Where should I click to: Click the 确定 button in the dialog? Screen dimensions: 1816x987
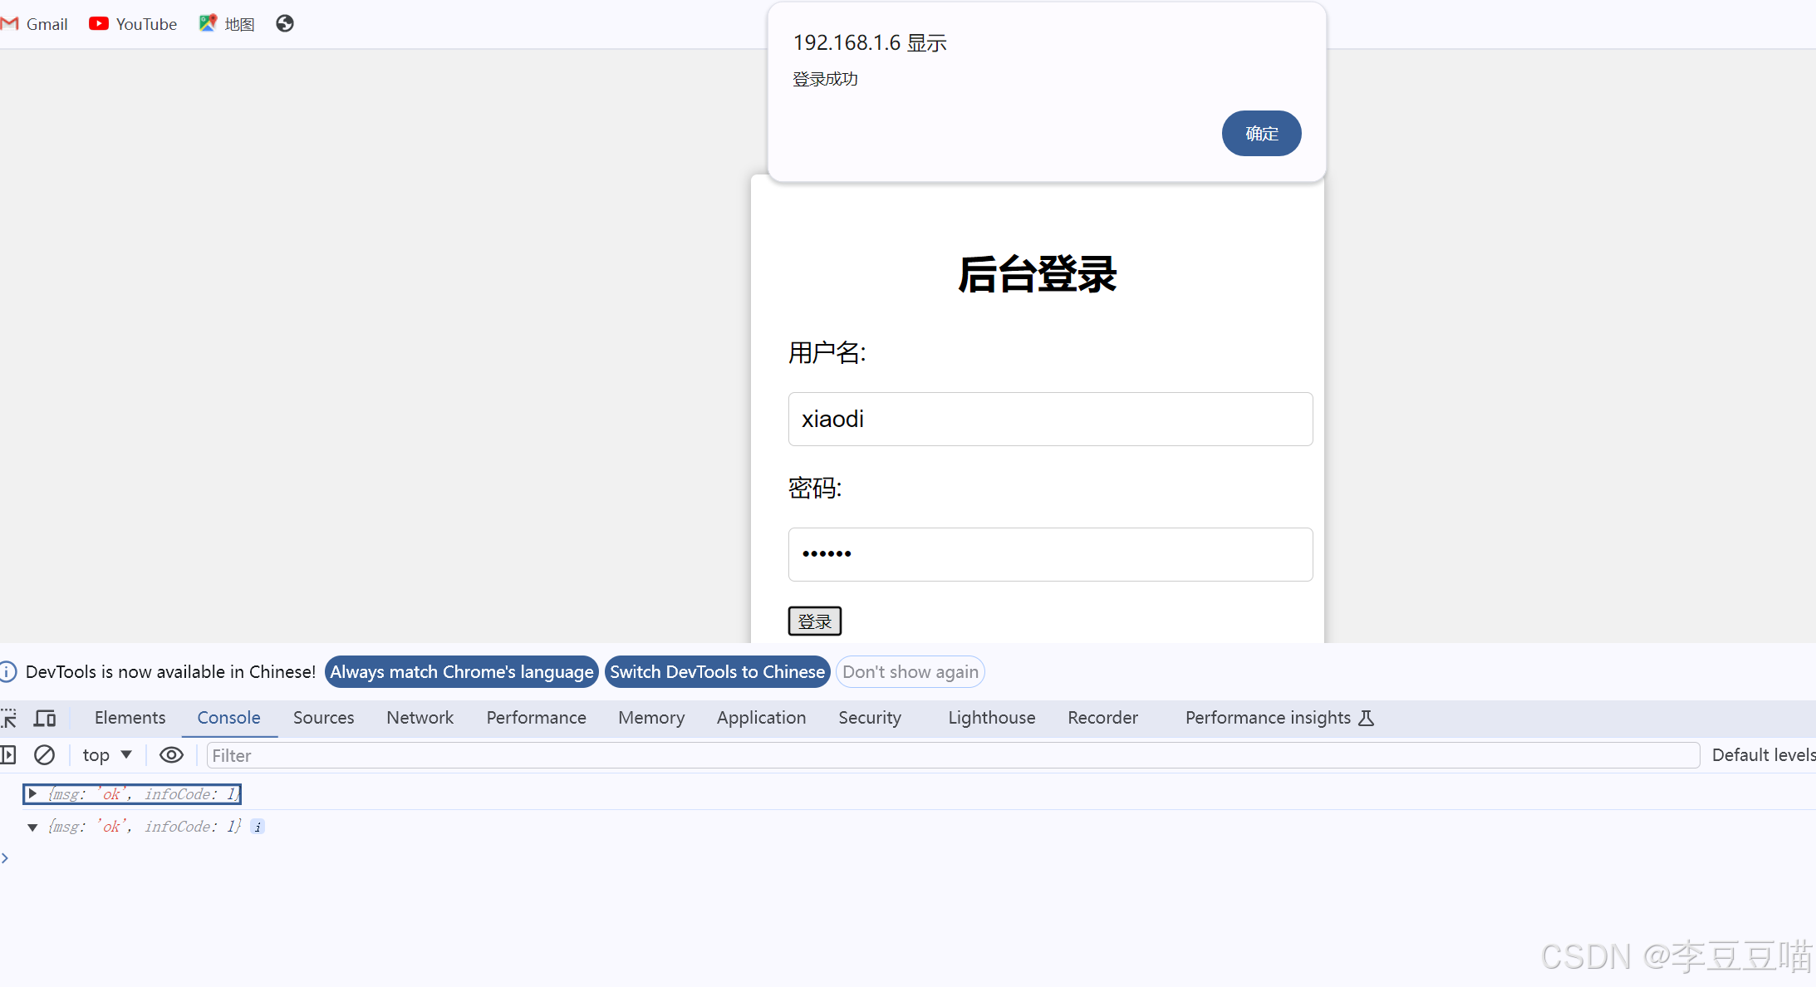tap(1261, 133)
